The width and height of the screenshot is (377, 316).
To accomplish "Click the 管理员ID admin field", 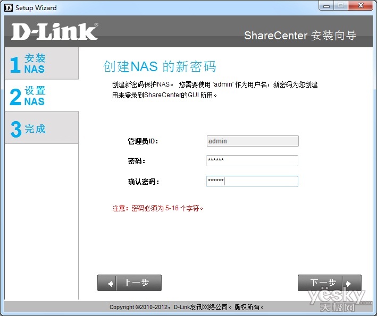I will [x=253, y=141].
